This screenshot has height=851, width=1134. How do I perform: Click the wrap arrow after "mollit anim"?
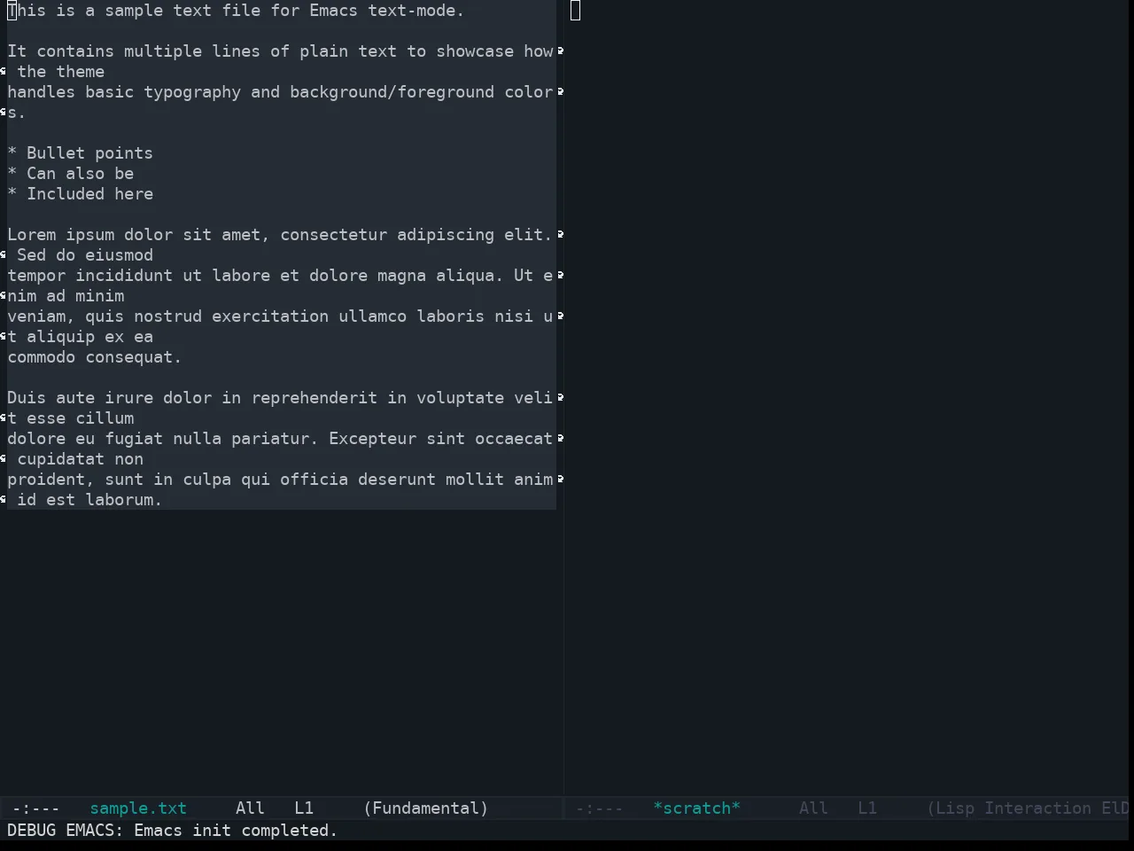point(560,480)
